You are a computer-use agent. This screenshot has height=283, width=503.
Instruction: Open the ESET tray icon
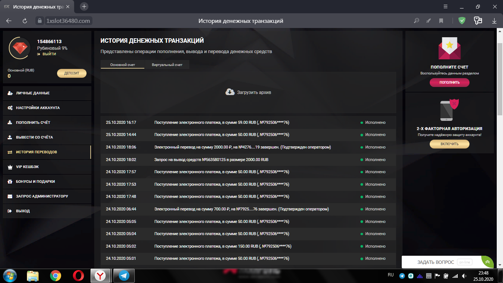coord(411,276)
